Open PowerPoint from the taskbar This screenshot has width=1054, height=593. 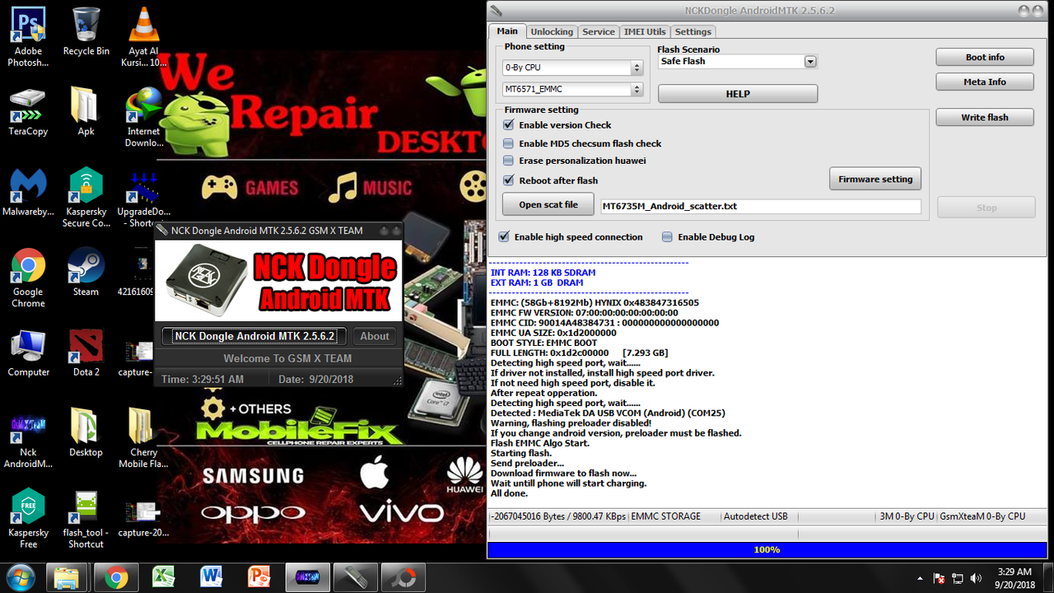(259, 577)
